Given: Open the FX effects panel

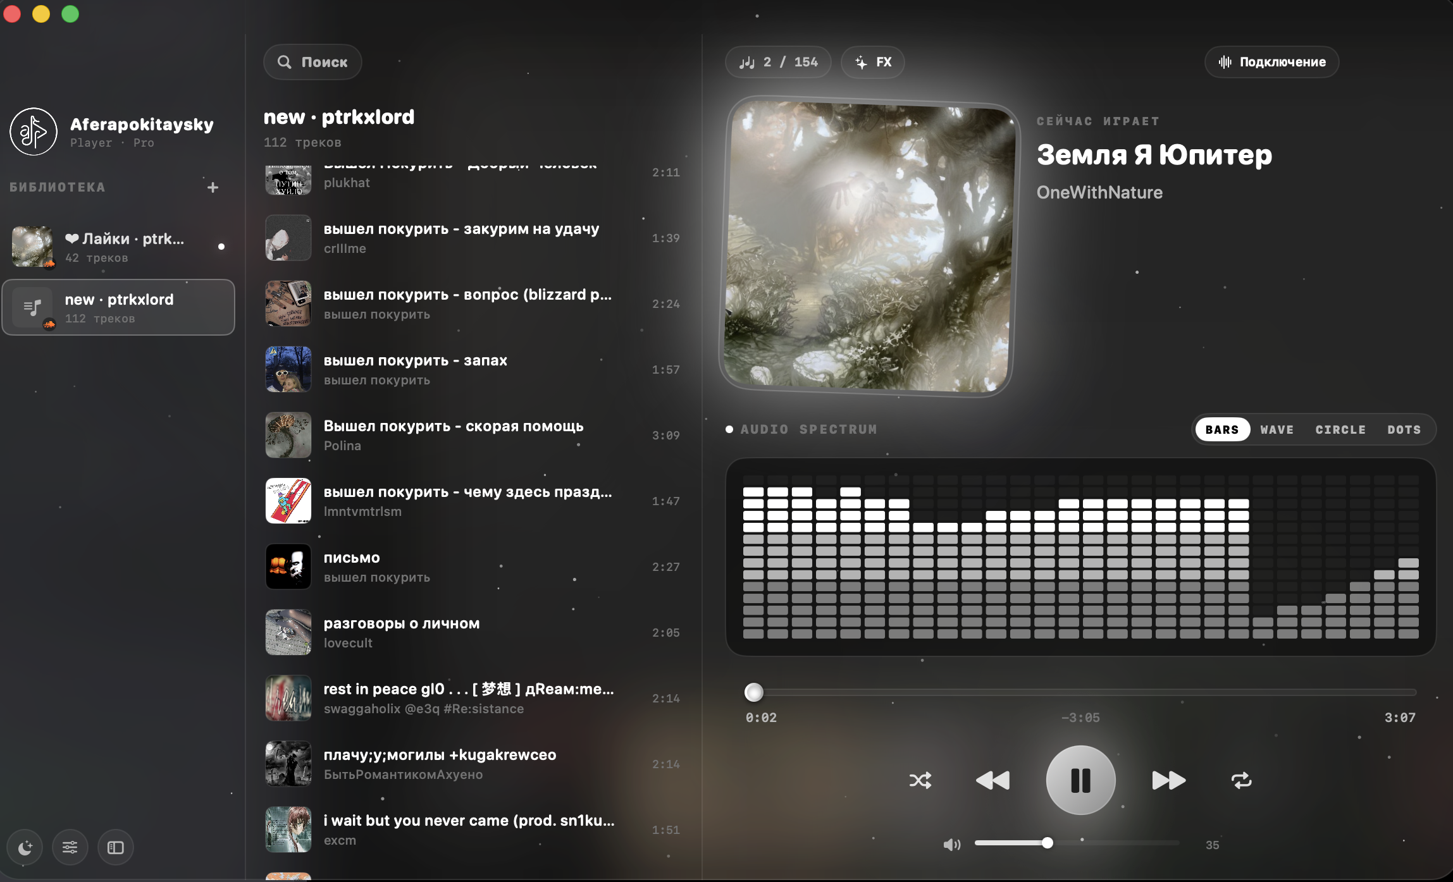Looking at the screenshot, I should 873,62.
